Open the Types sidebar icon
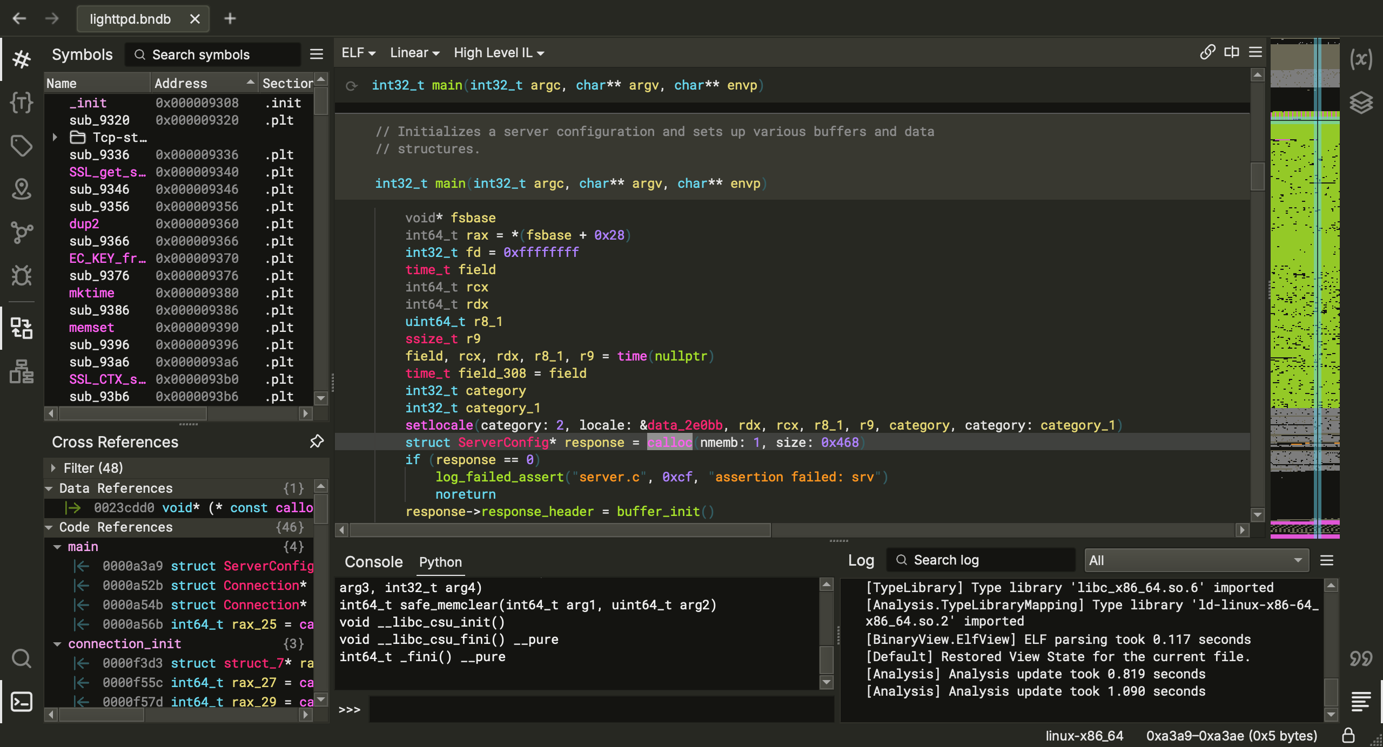The image size is (1383, 747). pos(22,102)
